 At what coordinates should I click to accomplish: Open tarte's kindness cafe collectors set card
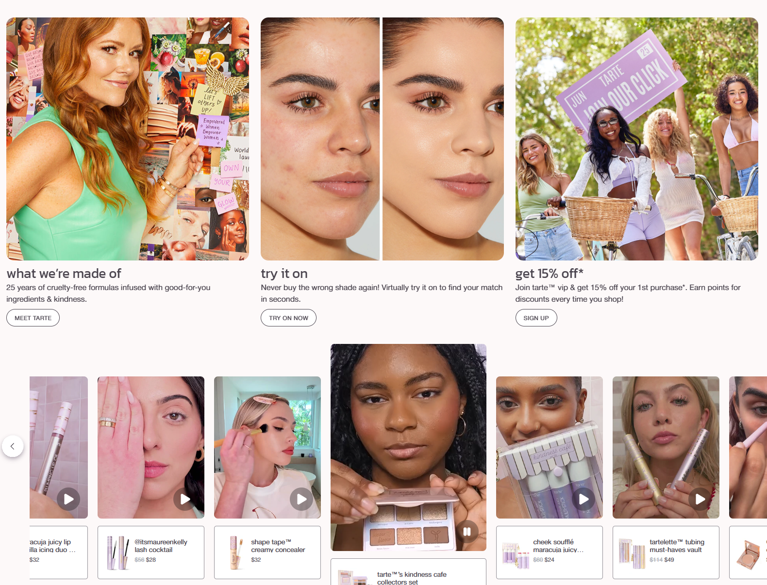tap(408, 572)
